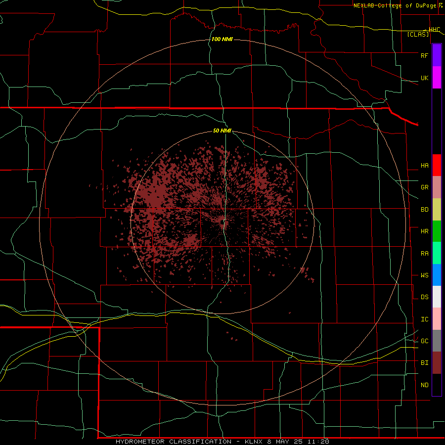Click the [CLAS] label
Image resolution: width=445 pixels, height=445 pixels.
coord(418,34)
